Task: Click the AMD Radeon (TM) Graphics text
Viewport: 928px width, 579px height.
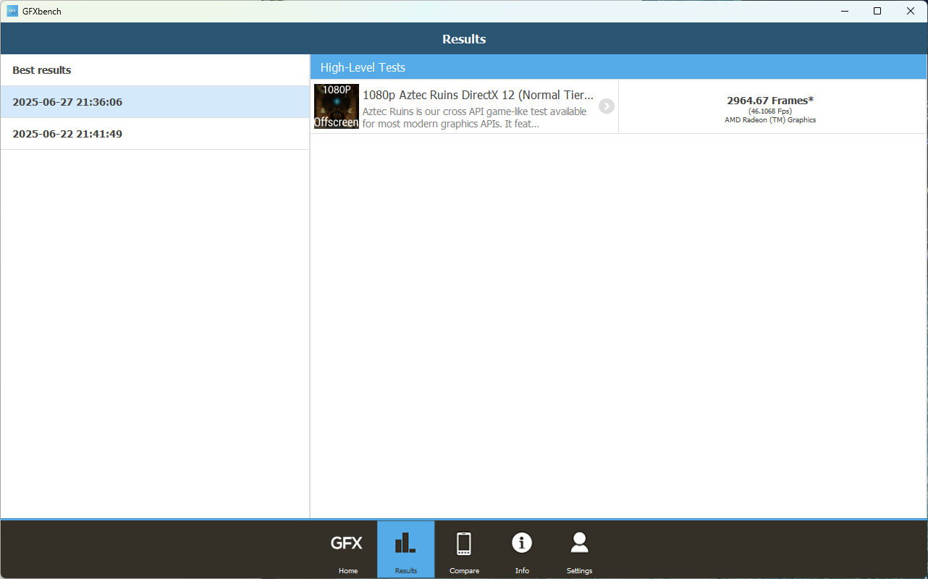Action: tap(770, 119)
